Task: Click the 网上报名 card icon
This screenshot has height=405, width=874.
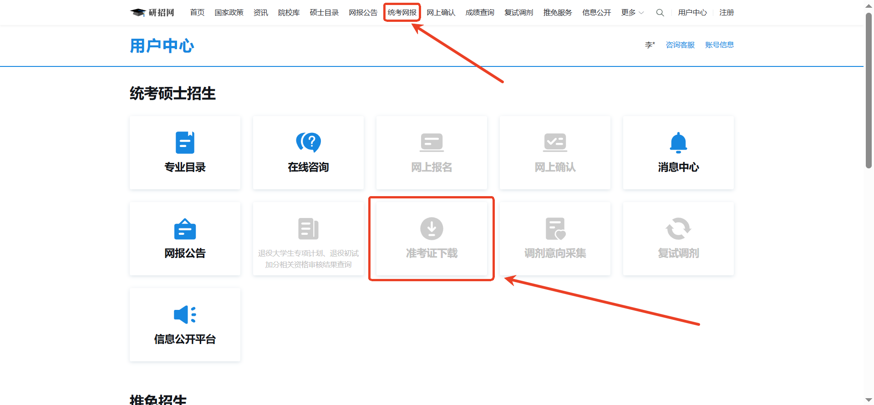Action: tap(432, 142)
